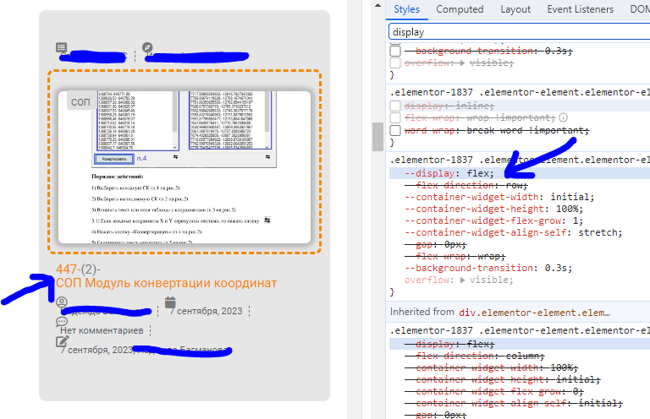
Task: Toggle the word-wrap: break-word checkbox
Action: pos(395,130)
